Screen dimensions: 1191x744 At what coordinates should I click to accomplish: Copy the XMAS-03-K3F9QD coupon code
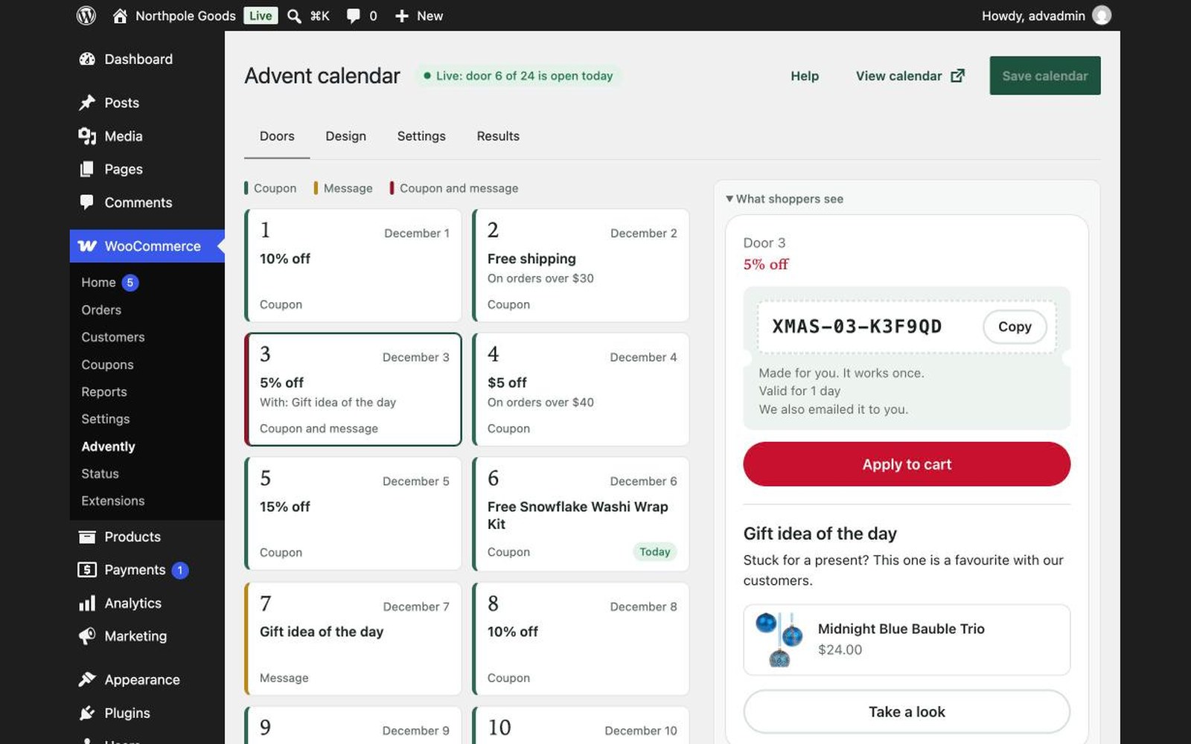[x=1014, y=327]
